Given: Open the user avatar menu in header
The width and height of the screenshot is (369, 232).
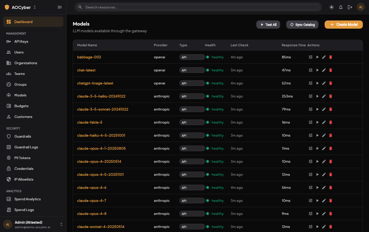Looking at the screenshot, I should 361,7.
